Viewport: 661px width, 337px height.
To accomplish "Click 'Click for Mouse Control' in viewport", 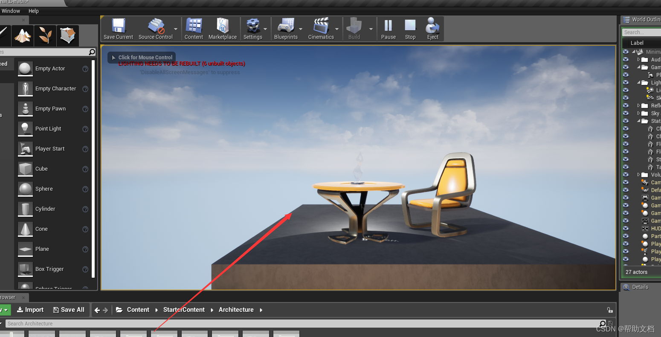I will click(142, 57).
